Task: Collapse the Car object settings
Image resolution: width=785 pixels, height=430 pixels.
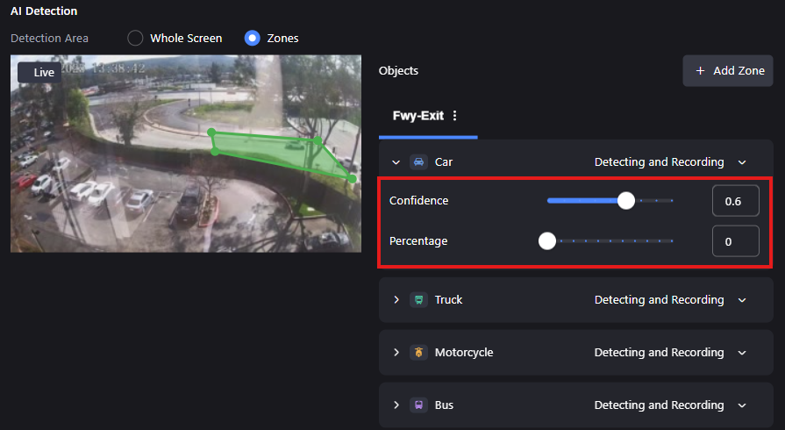Action: pyautogui.click(x=396, y=162)
